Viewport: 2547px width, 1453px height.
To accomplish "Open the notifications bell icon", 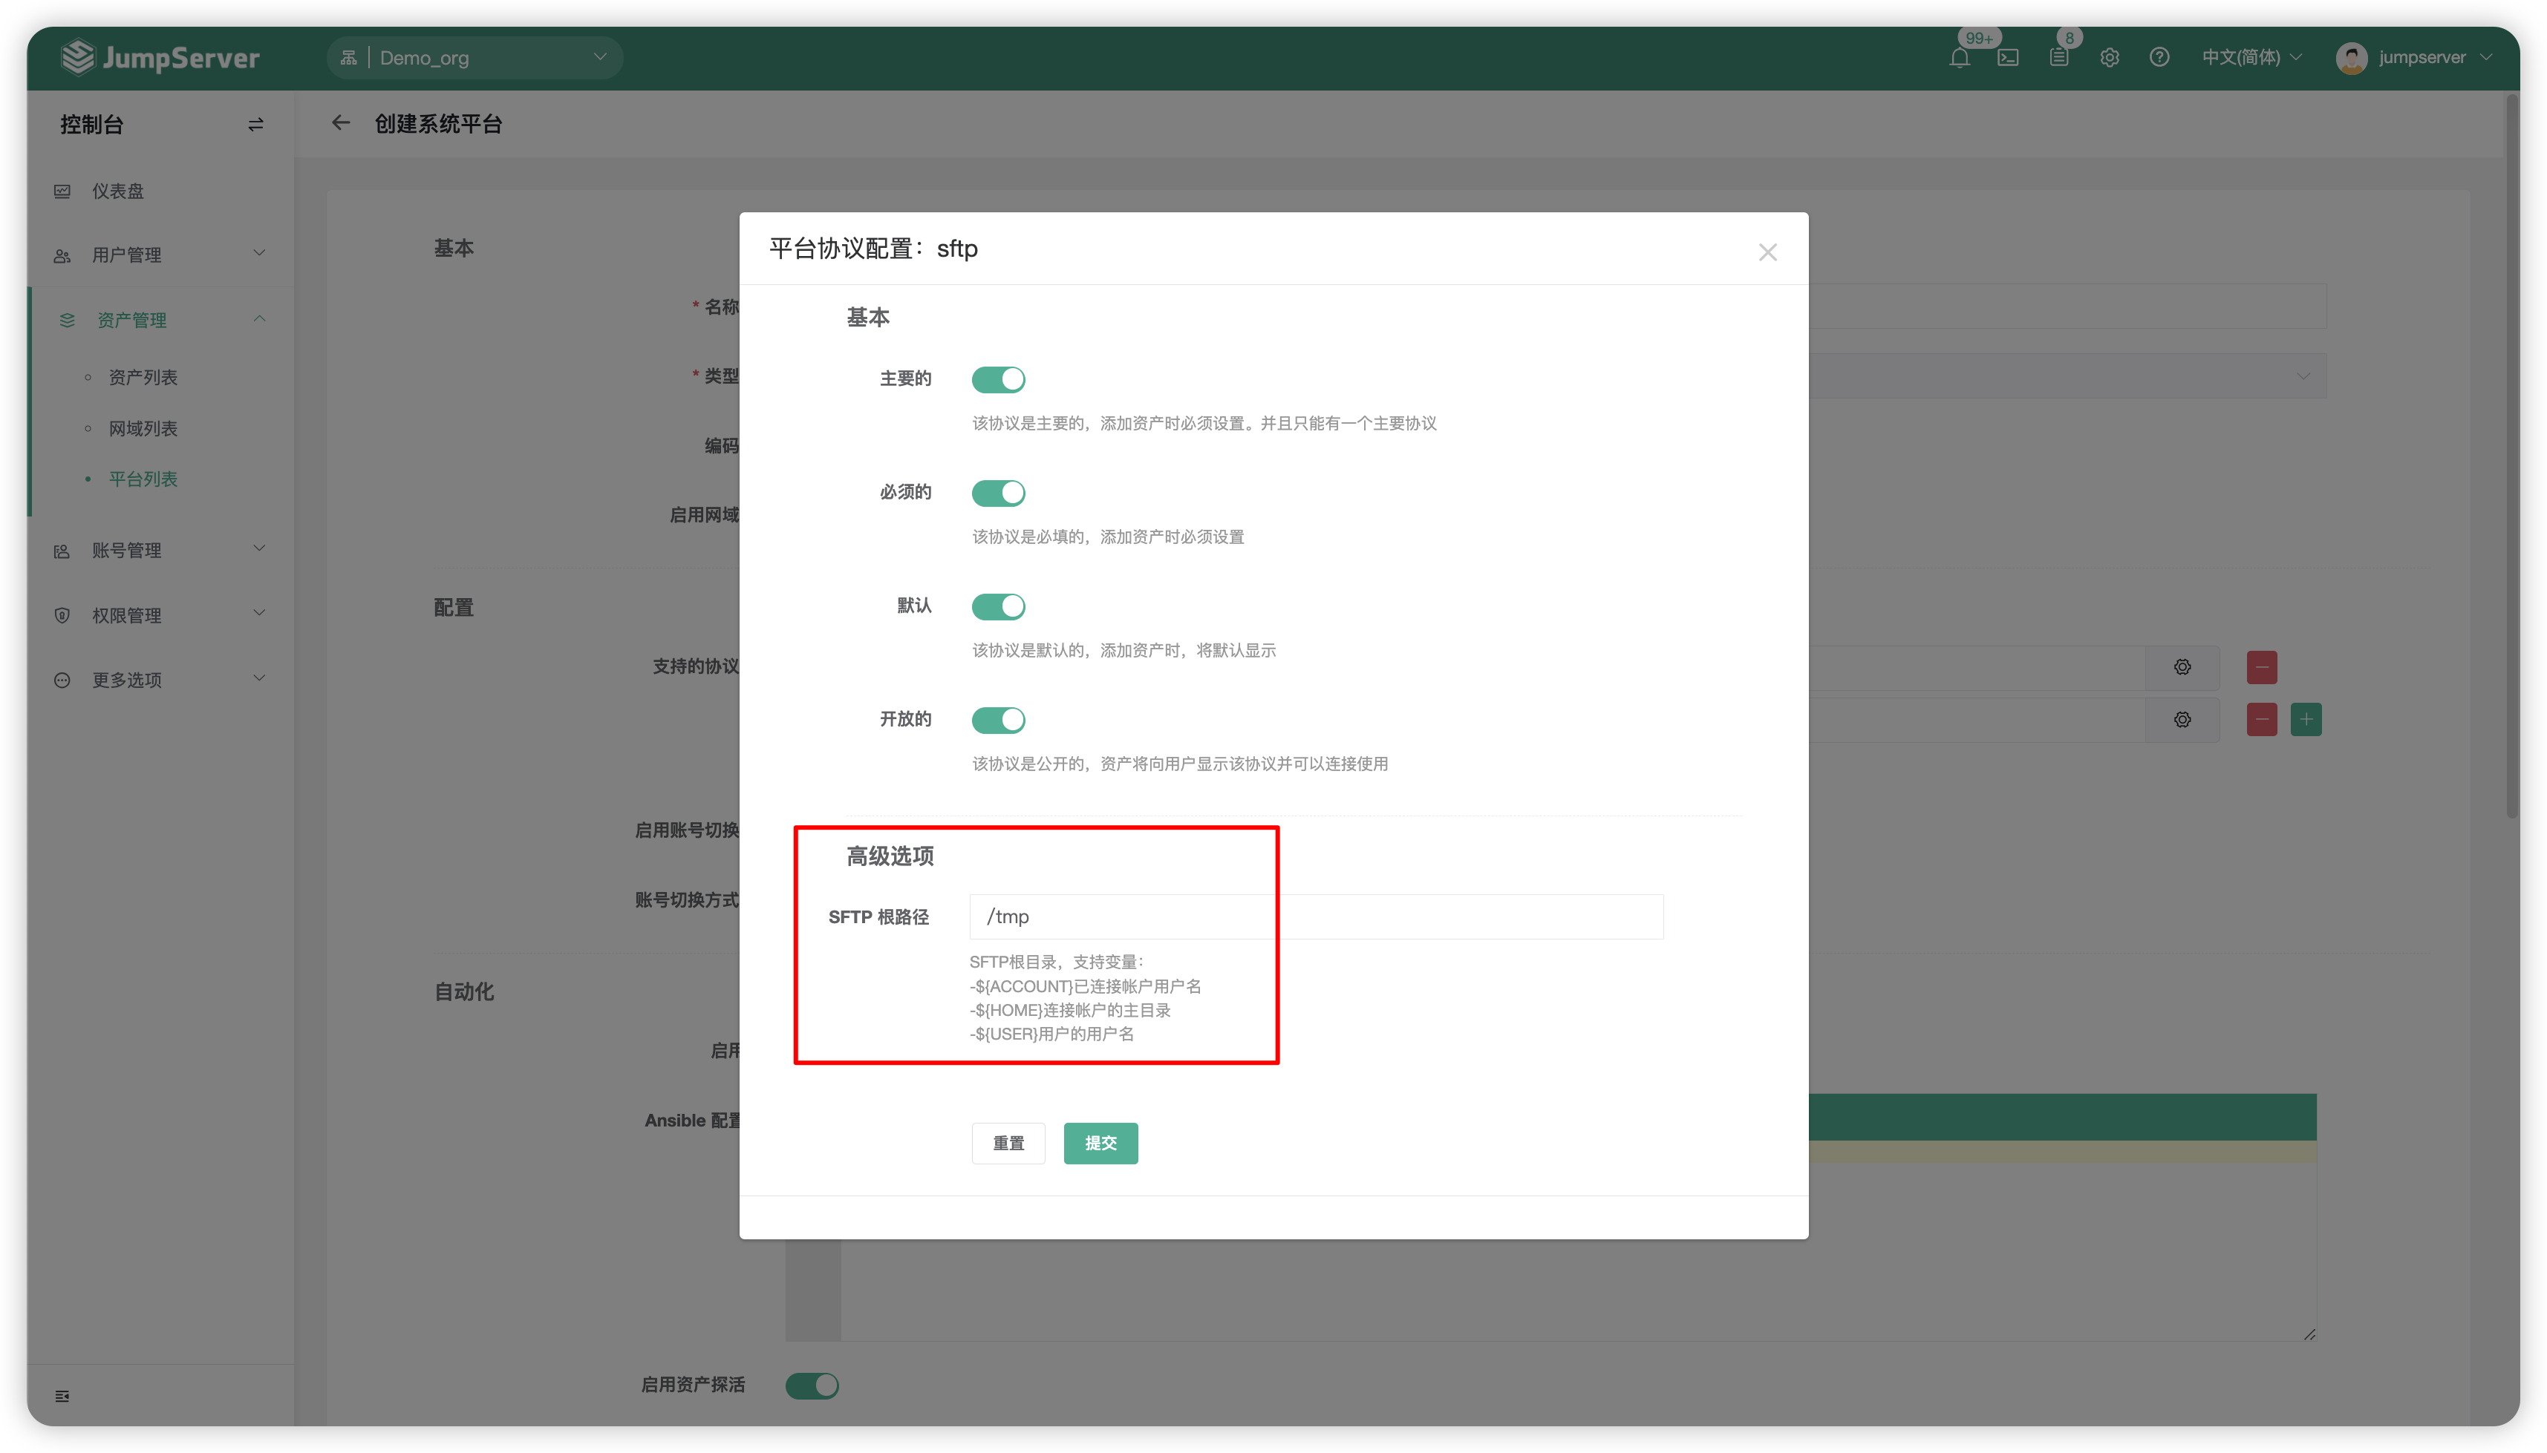I will coord(1958,58).
